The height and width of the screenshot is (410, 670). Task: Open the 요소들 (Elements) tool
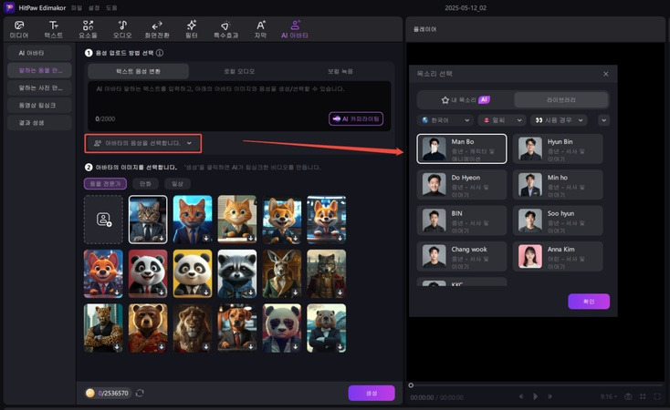88,29
